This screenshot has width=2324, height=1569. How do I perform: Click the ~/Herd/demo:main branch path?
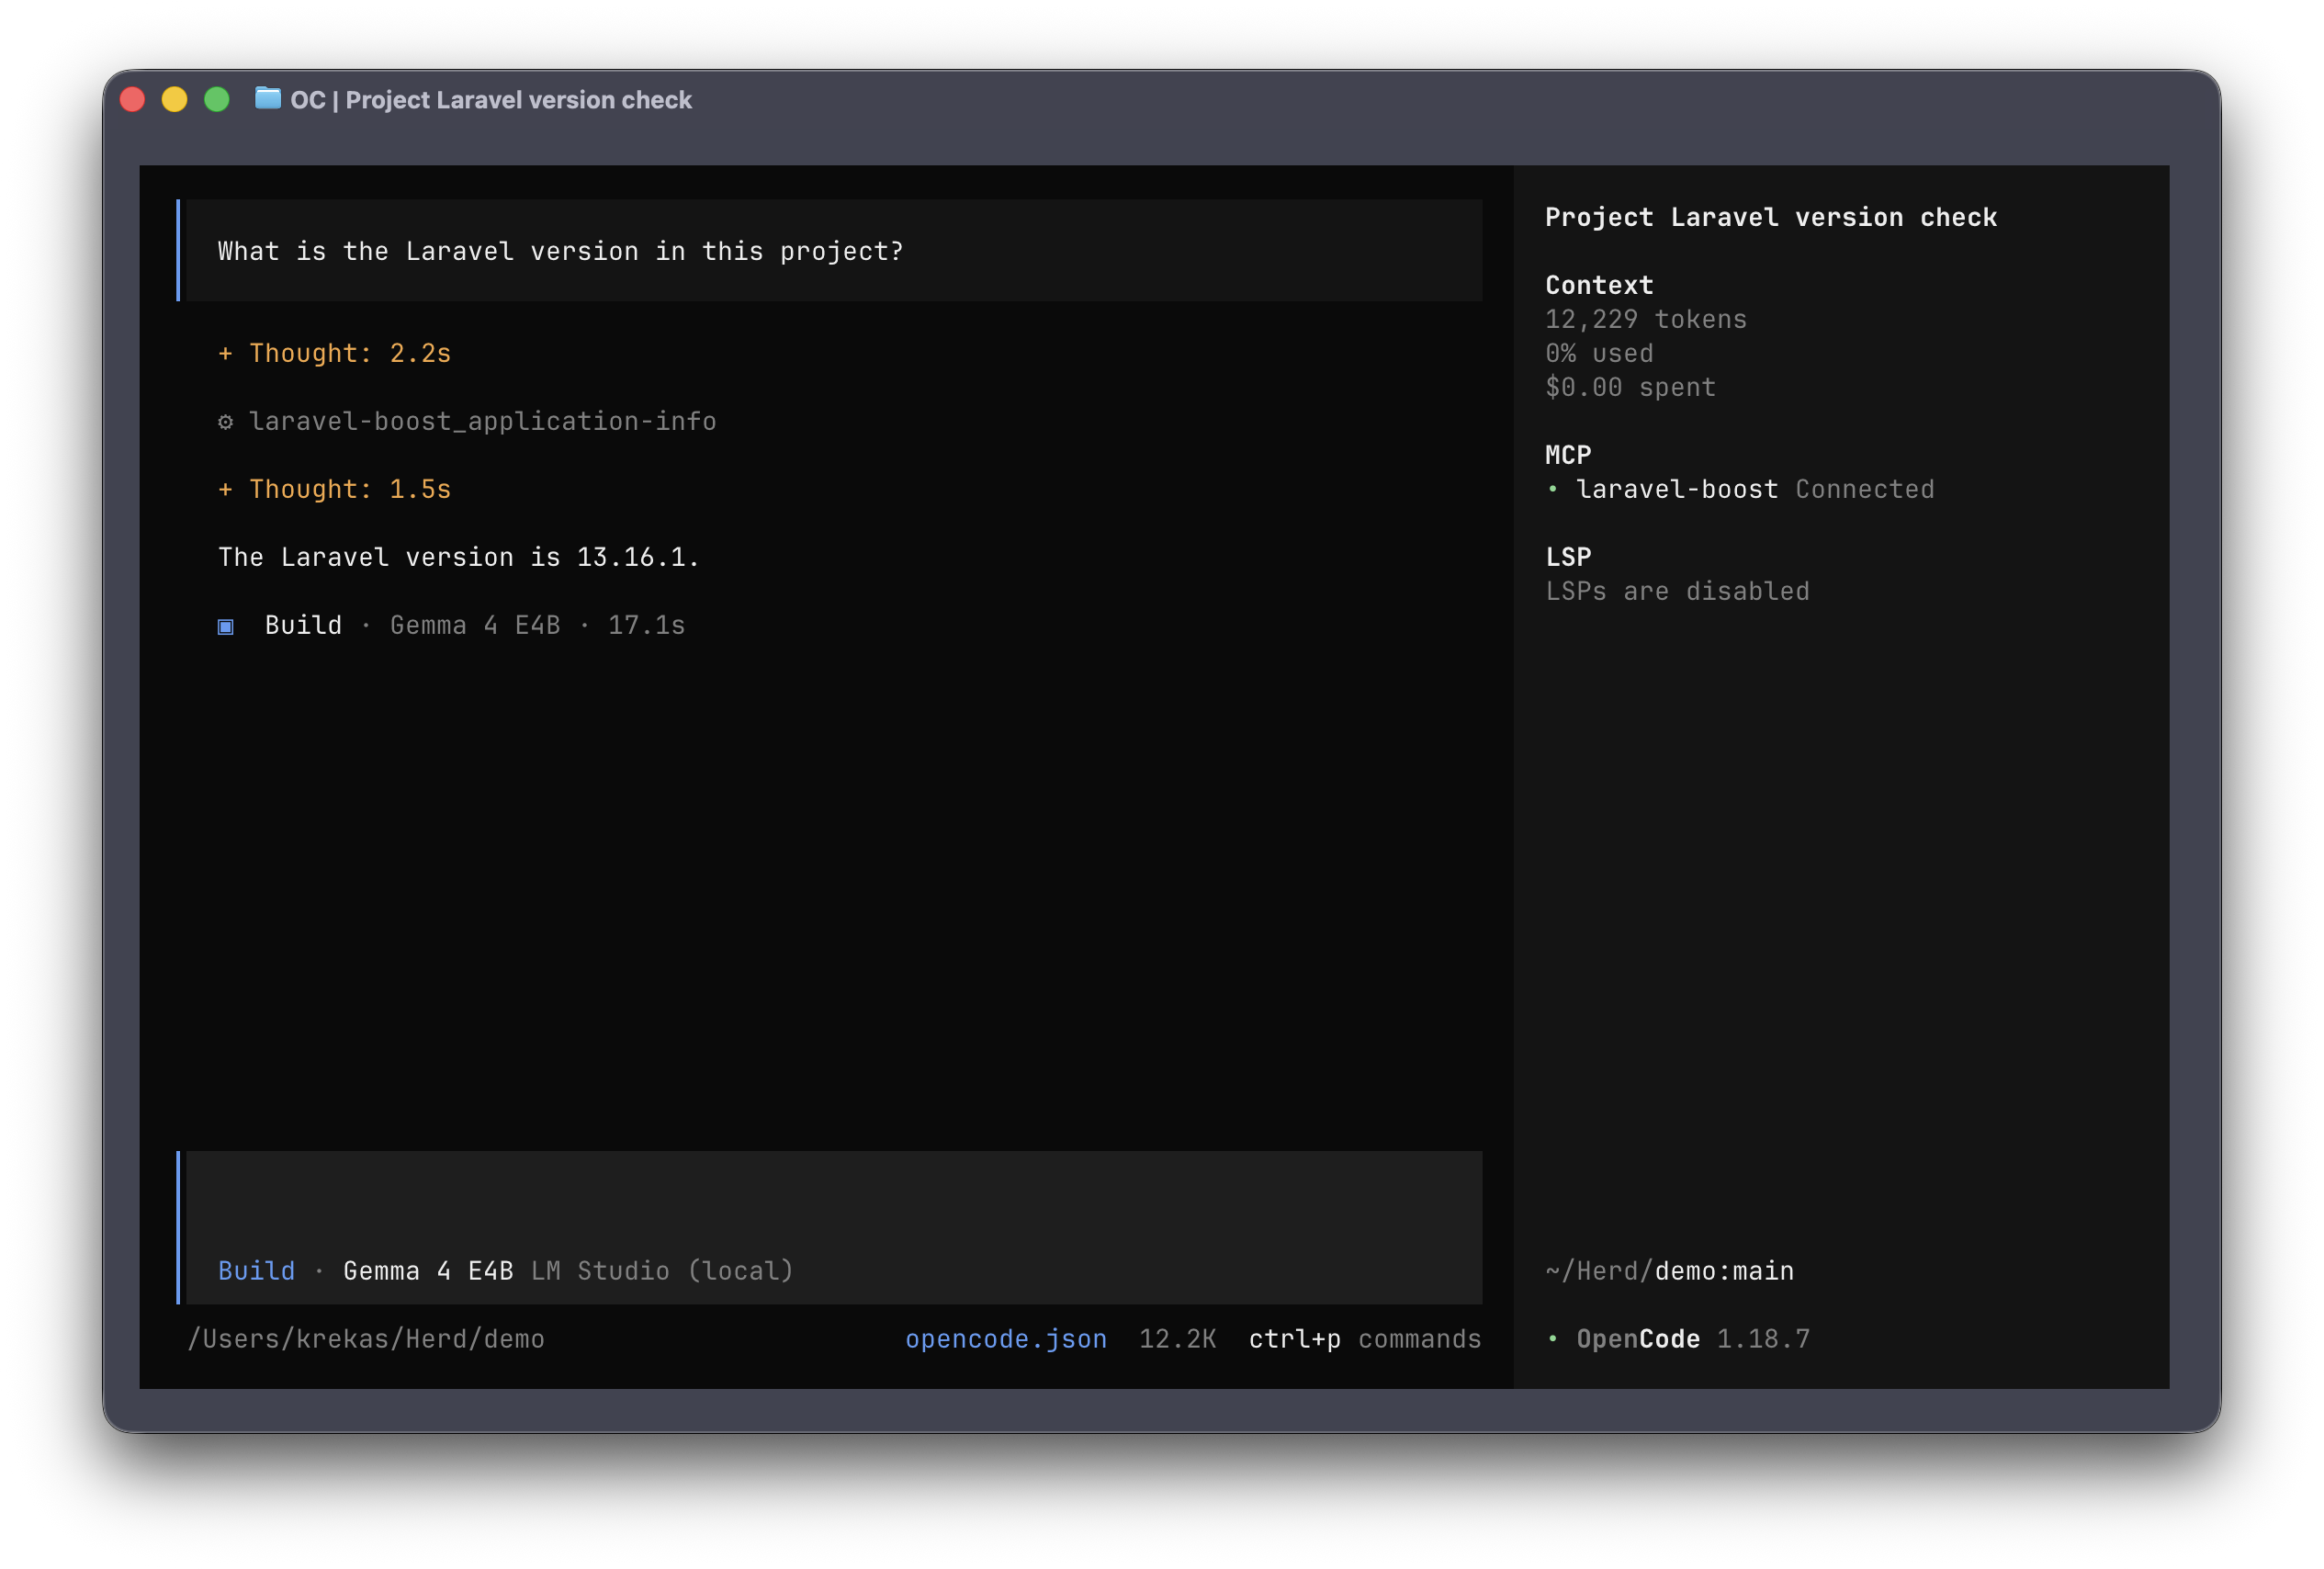[1669, 1270]
